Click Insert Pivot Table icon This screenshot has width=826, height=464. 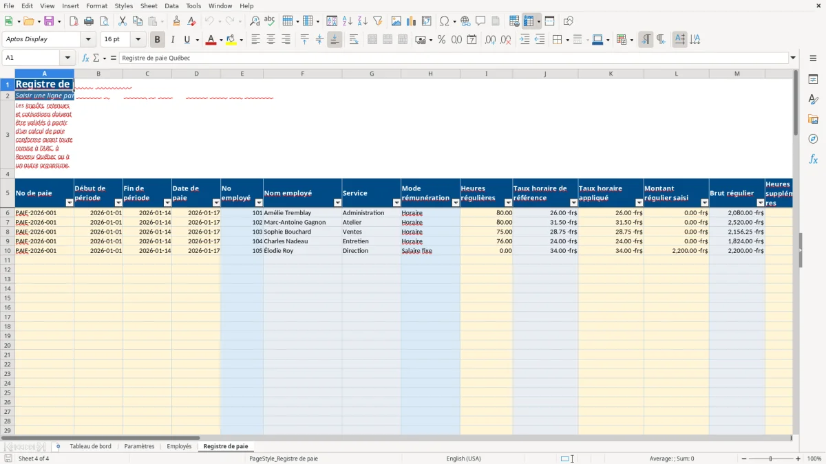pyautogui.click(x=427, y=21)
